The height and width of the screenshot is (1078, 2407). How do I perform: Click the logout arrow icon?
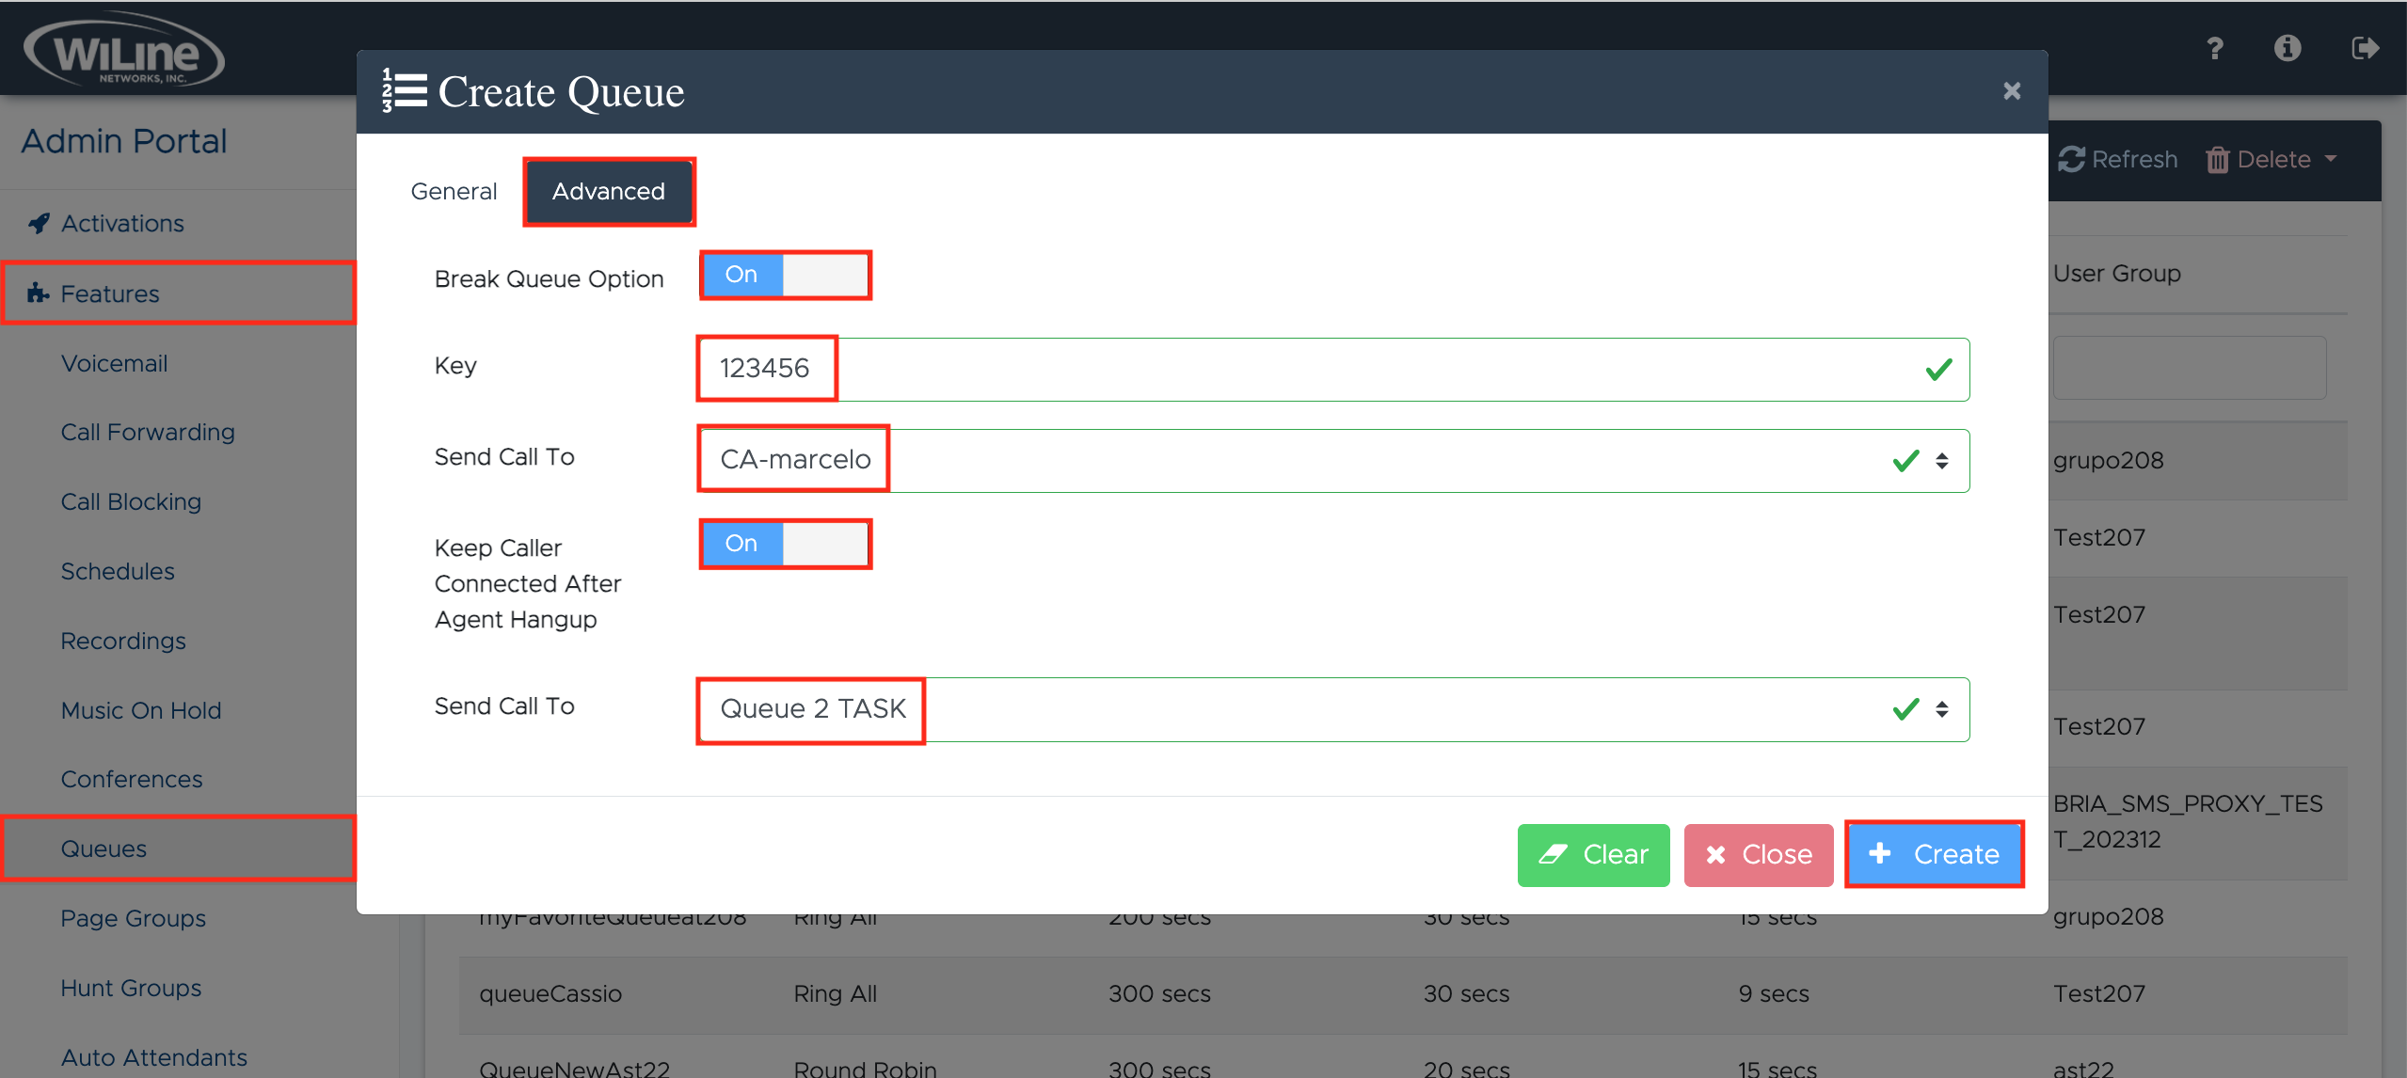point(2364,48)
